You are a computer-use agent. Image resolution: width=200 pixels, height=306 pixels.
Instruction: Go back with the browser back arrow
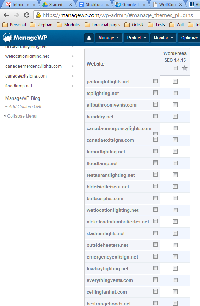tap(6, 15)
